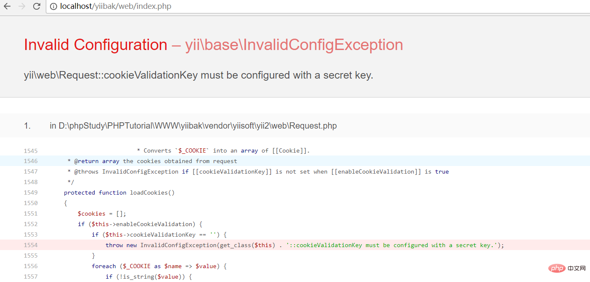Click the cookieValidationKey error message text
The height and width of the screenshot is (282, 590).
(198, 76)
